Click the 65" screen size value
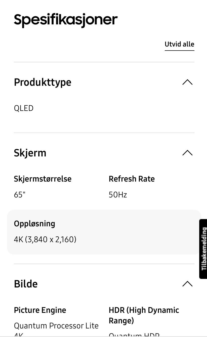 tap(20, 195)
